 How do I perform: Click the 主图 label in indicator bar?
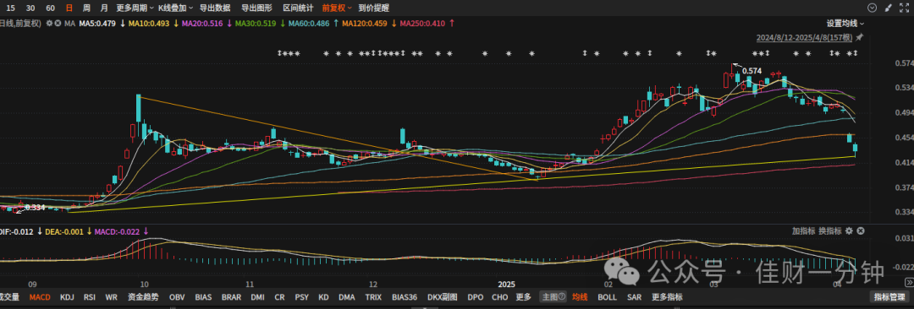(x=550, y=297)
